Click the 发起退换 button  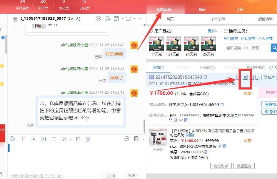pyautogui.click(x=244, y=166)
